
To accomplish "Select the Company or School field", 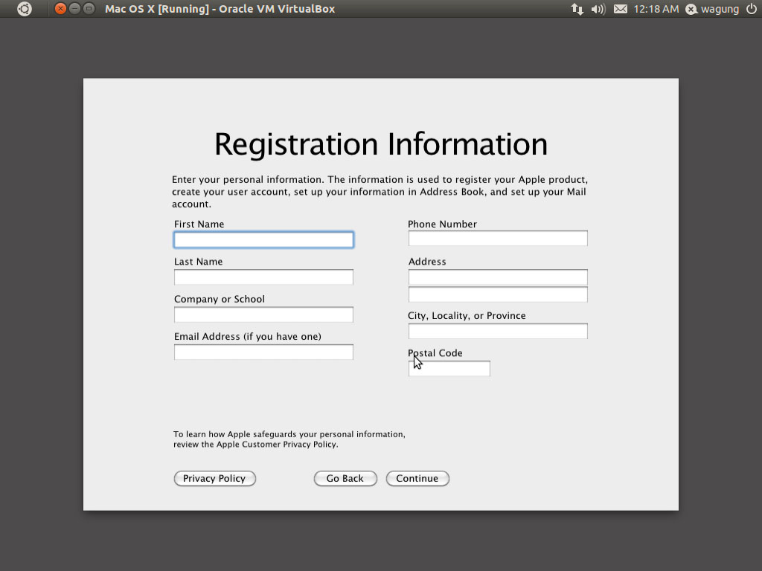I will tap(264, 314).
